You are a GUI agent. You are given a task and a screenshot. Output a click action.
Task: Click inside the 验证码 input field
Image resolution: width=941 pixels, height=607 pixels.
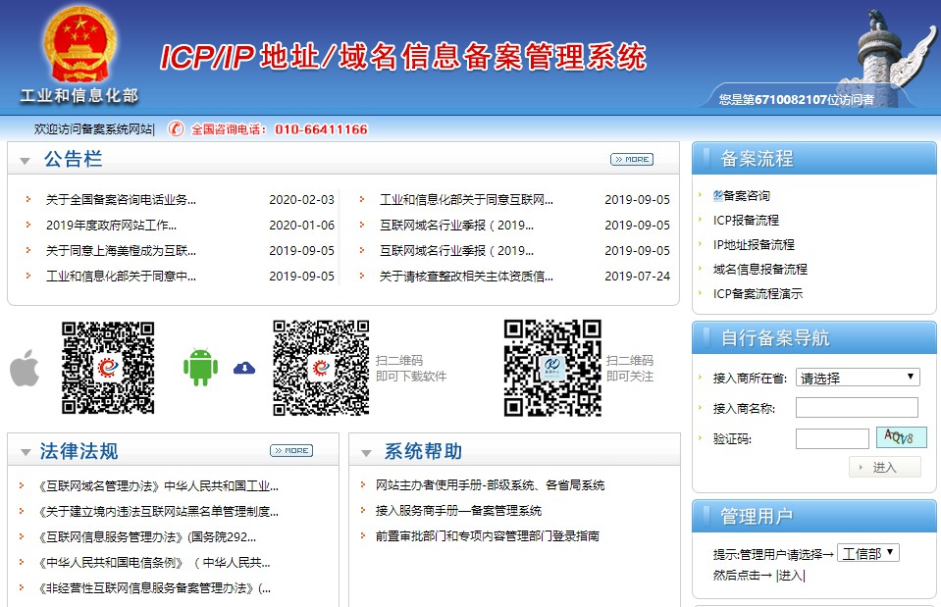[x=831, y=437]
